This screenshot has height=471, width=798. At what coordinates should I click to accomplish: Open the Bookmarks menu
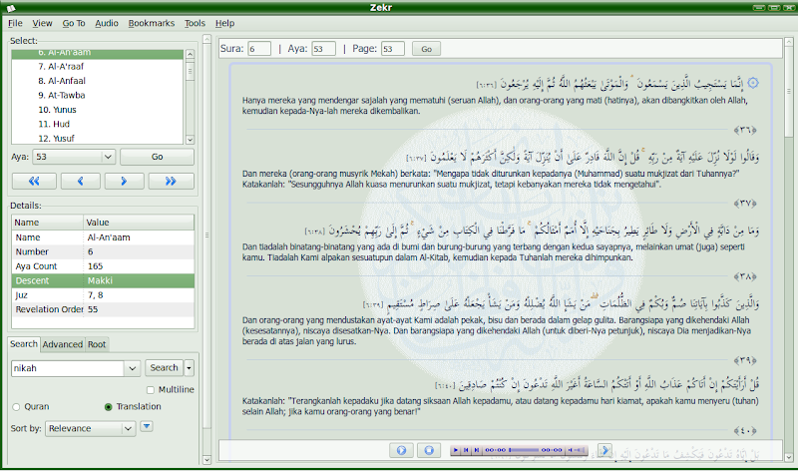tap(152, 23)
